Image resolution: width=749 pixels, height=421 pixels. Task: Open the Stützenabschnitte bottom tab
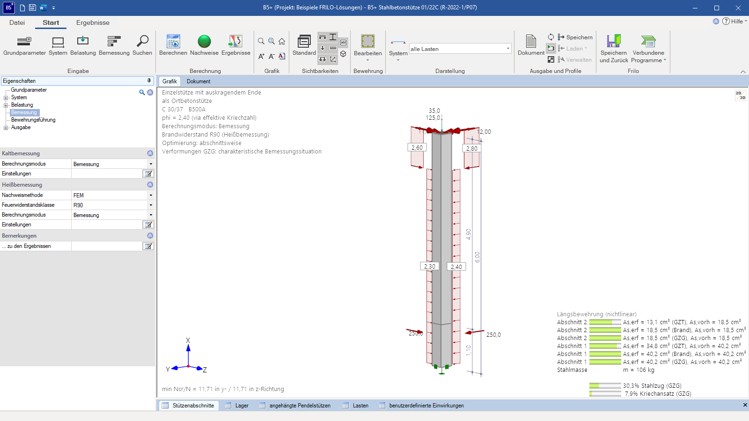[188, 406]
